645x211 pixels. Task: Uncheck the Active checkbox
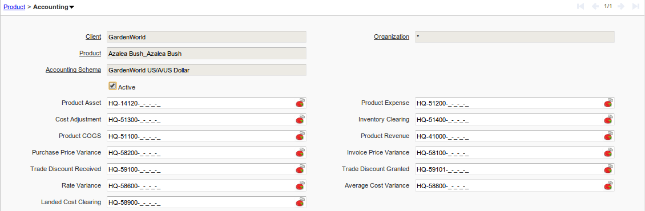pos(112,86)
